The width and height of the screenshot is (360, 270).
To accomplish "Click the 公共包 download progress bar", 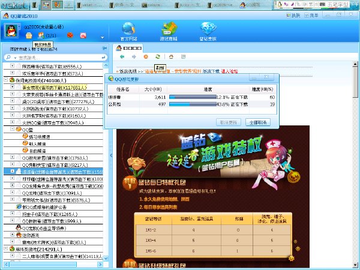I will (x=193, y=104).
